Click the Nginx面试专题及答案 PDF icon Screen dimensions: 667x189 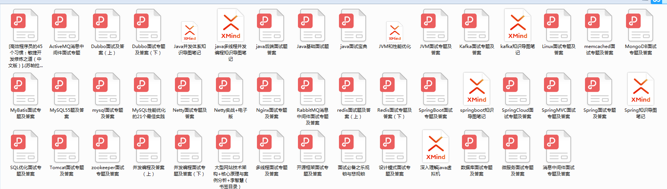click(271, 89)
